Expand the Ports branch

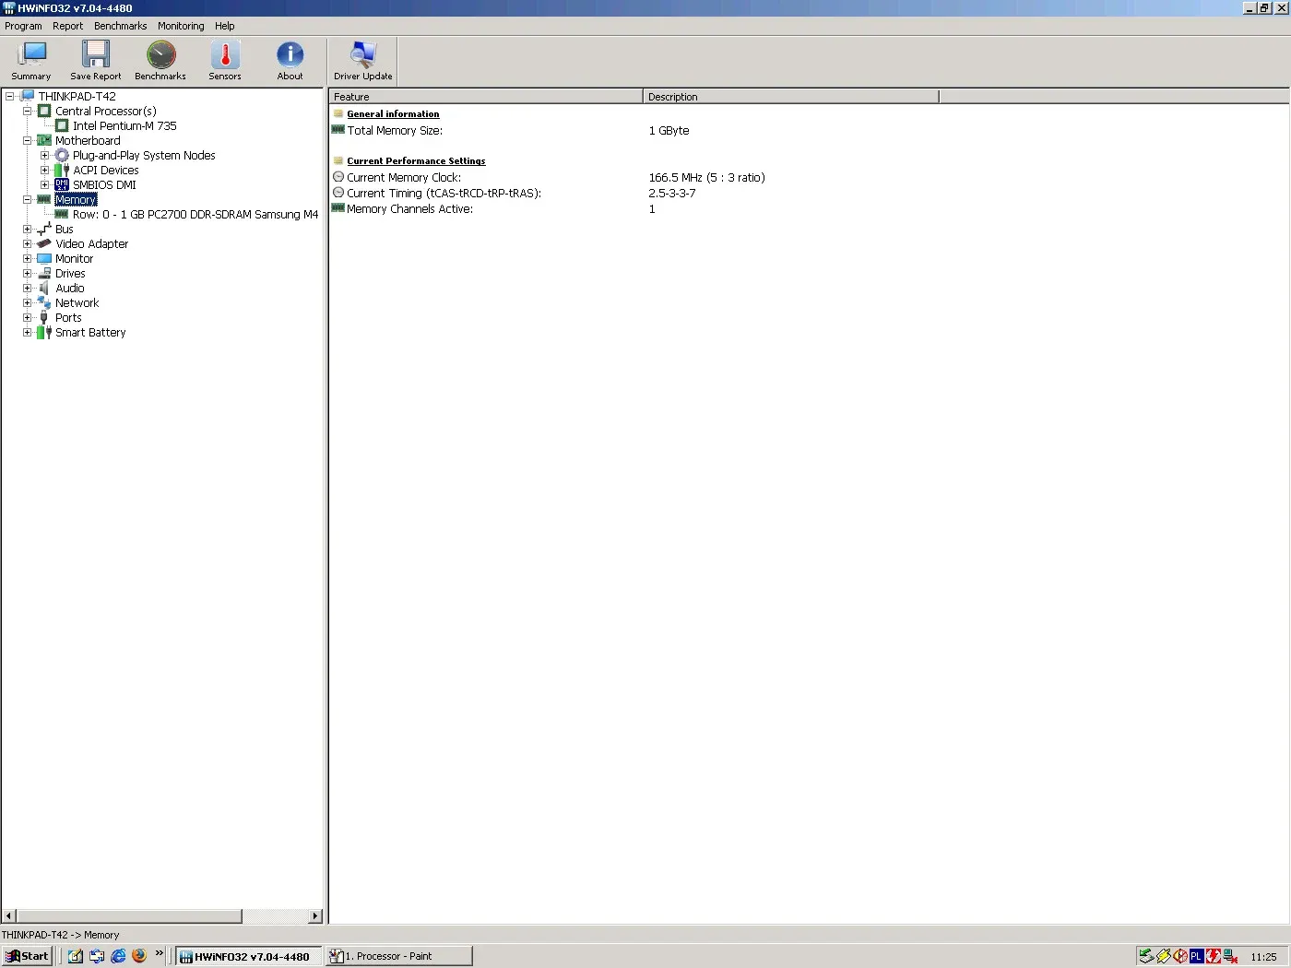coord(27,317)
